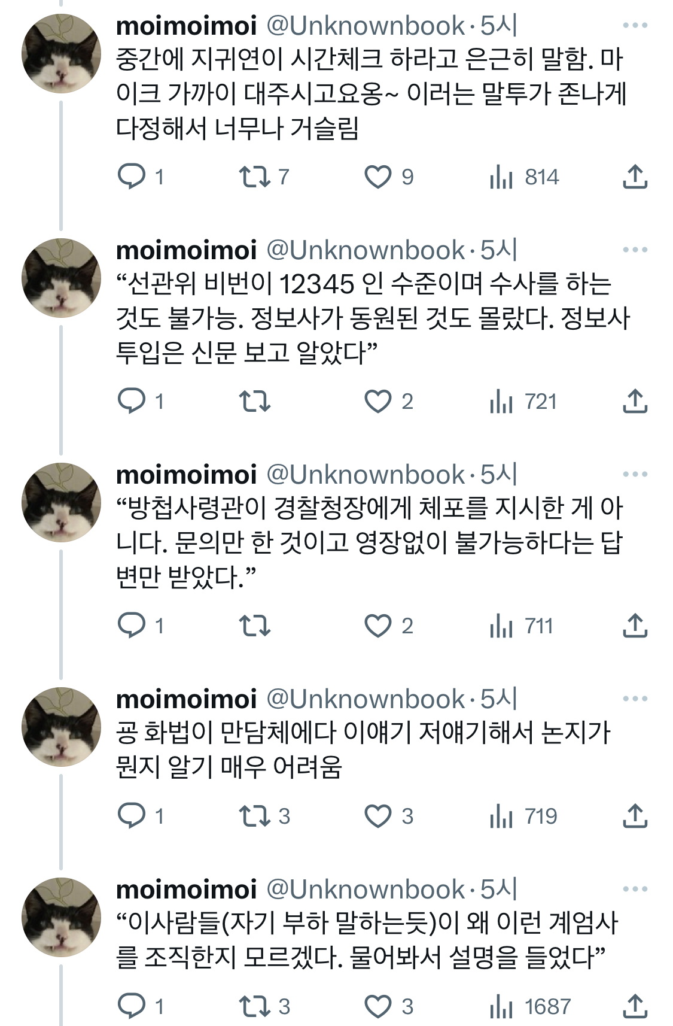Screen dimensions: 673x1026
Task: Retweet the 만담체 tweet
Action: coord(254,816)
